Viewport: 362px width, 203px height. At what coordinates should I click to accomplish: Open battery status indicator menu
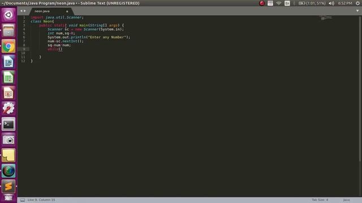312,3
